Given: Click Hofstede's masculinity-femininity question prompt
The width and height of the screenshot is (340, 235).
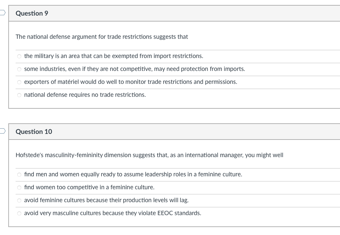Looking at the screenshot, I should (x=149, y=155).
